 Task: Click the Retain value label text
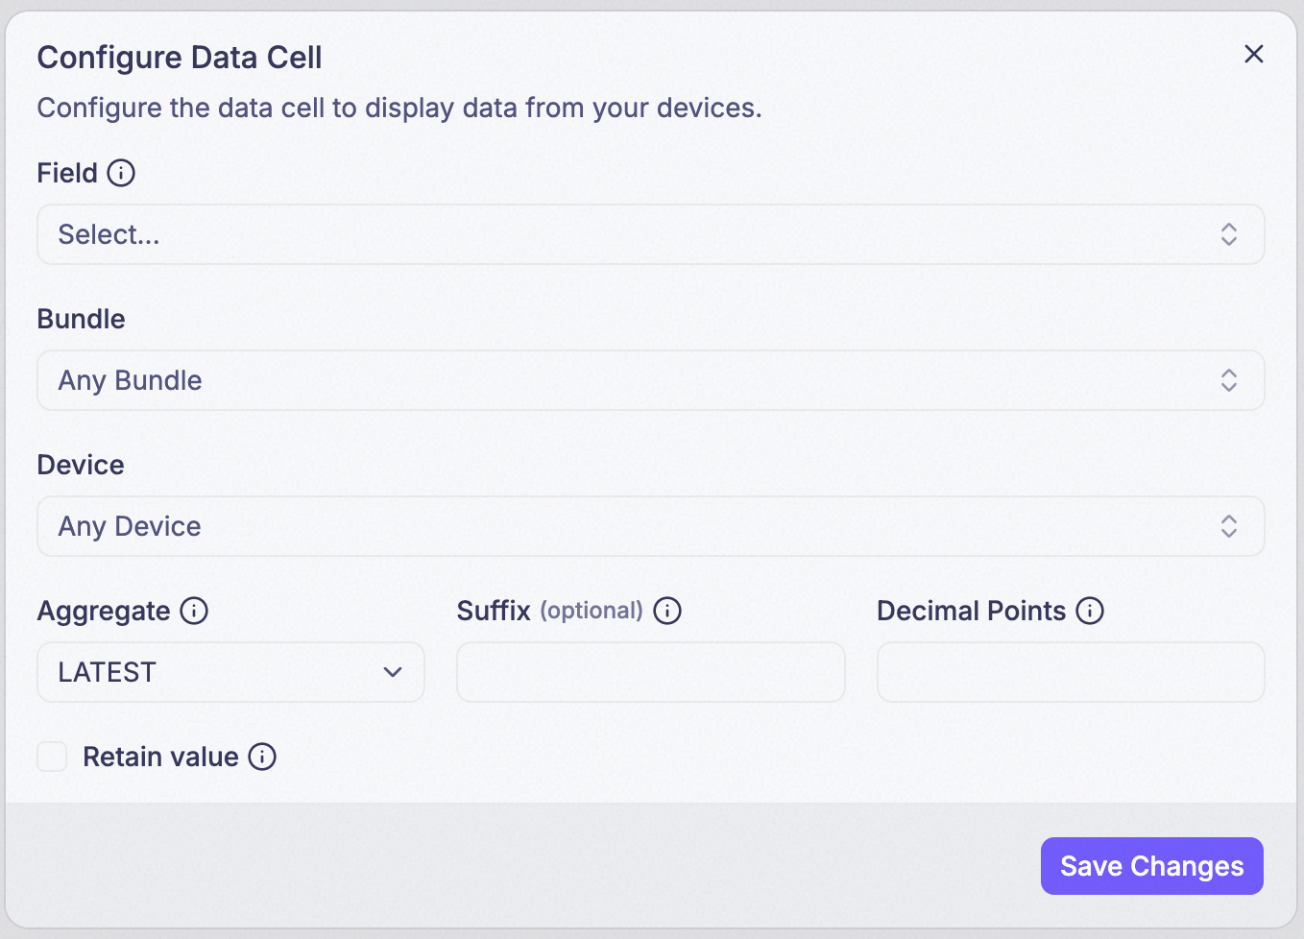coord(160,757)
